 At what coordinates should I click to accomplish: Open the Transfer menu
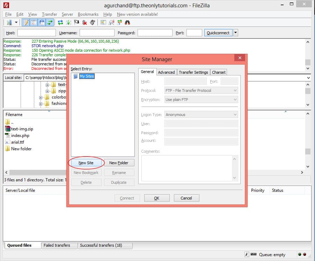50,14
